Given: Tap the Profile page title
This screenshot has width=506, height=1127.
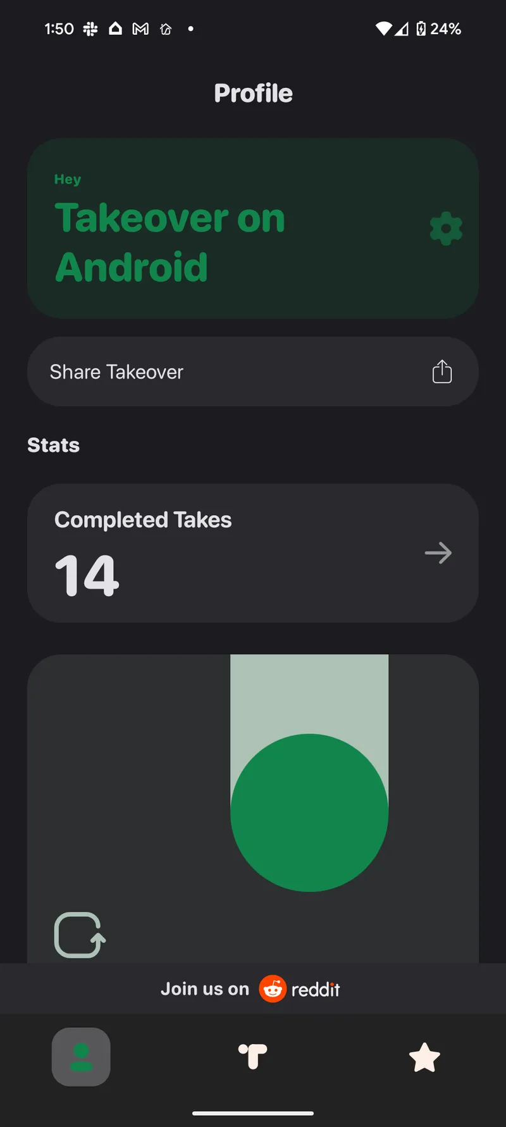Looking at the screenshot, I should tap(253, 93).
